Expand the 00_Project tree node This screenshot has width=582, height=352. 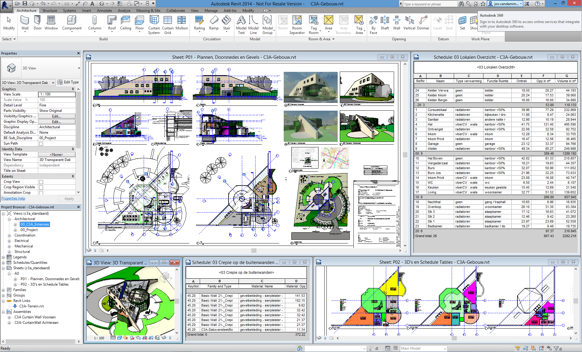pos(15,230)
